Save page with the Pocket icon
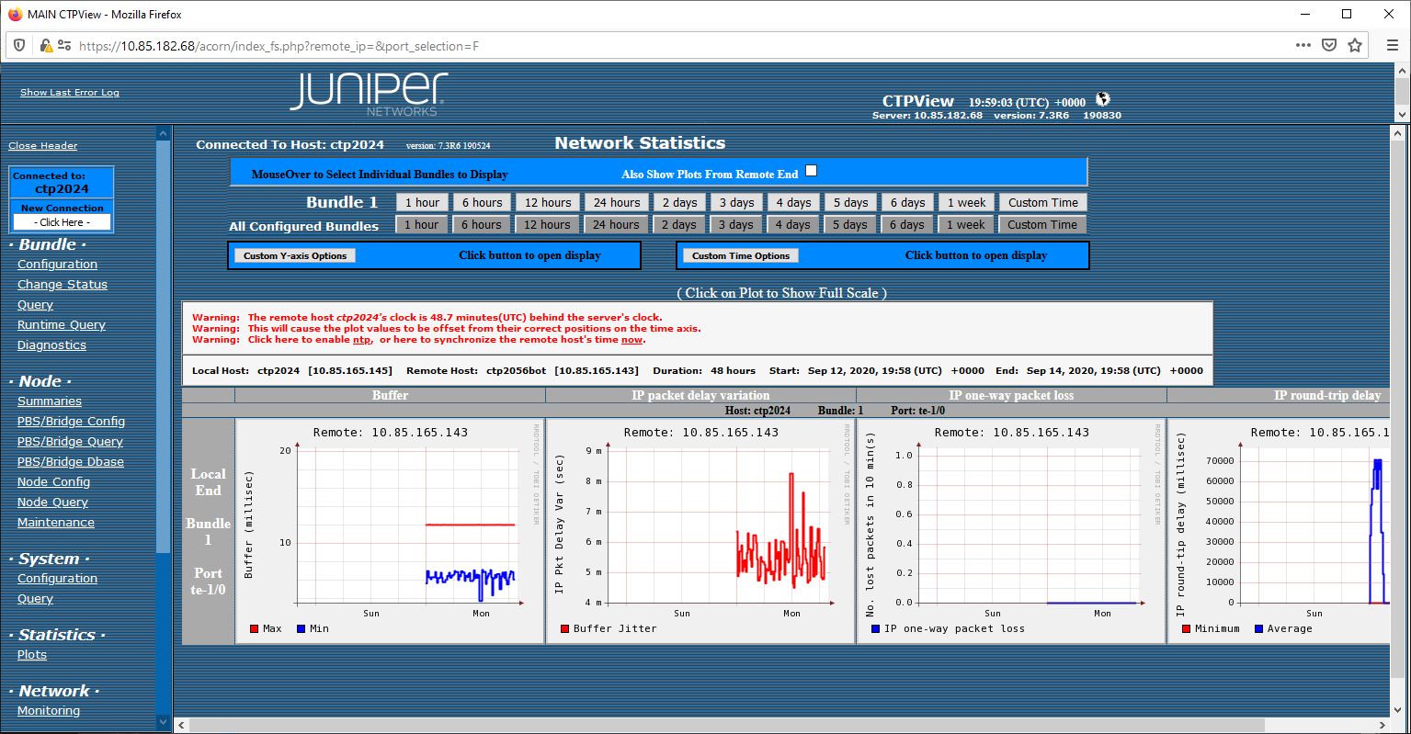Viewport: 1411px width, 734px height. 1329,45
